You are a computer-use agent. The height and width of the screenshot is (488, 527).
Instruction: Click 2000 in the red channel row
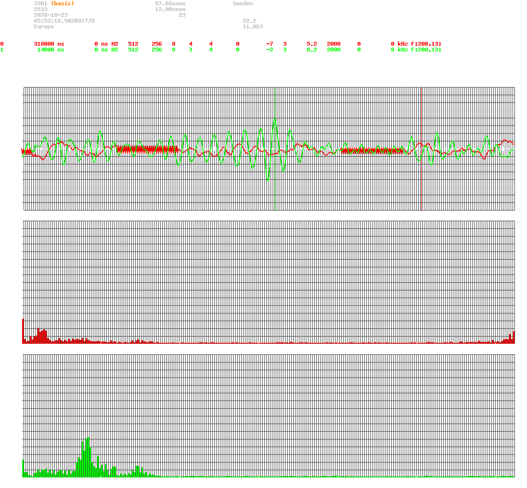pyautogui.click(x=334, y=44)
